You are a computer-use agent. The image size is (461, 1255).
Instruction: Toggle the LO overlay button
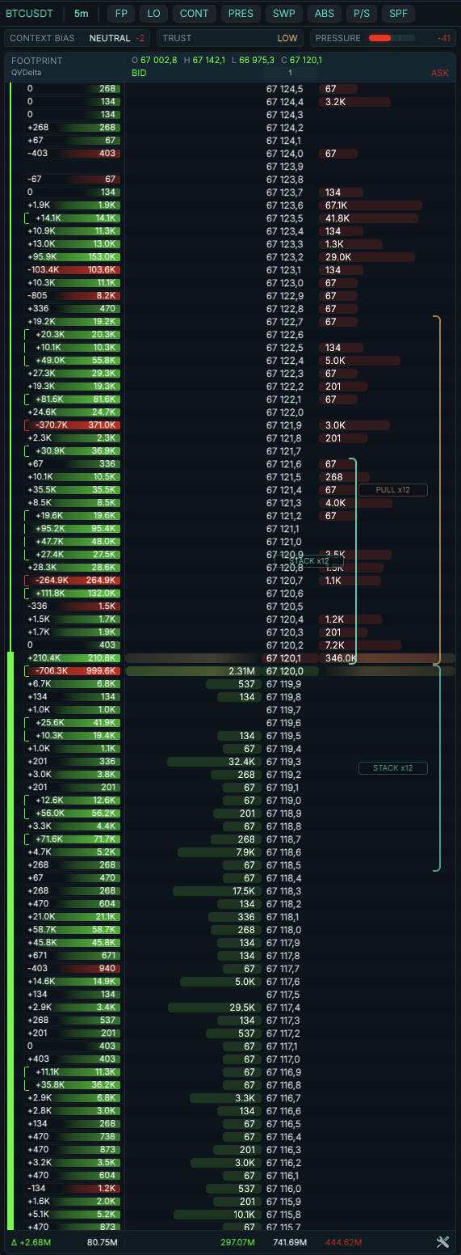click(153, 13)
